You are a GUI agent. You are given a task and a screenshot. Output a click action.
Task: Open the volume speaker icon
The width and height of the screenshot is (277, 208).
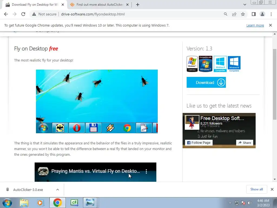250,203
